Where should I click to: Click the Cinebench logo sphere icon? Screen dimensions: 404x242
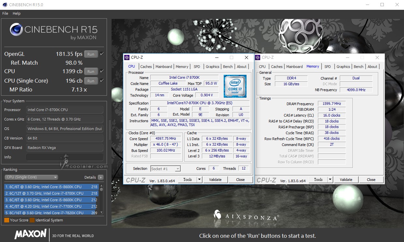click(16, 29)
